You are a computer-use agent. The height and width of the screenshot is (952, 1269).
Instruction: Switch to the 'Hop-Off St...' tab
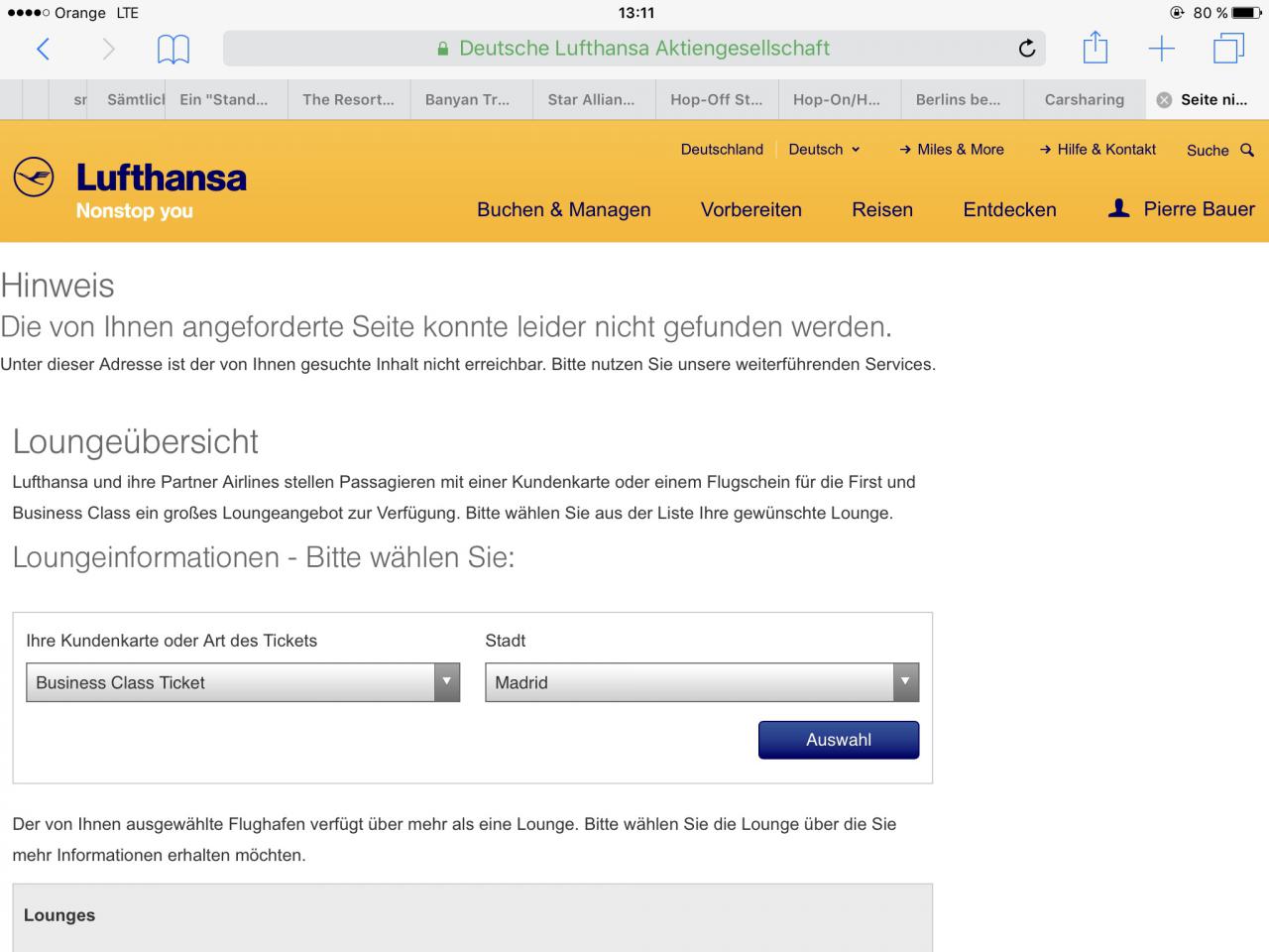point(717,99)
